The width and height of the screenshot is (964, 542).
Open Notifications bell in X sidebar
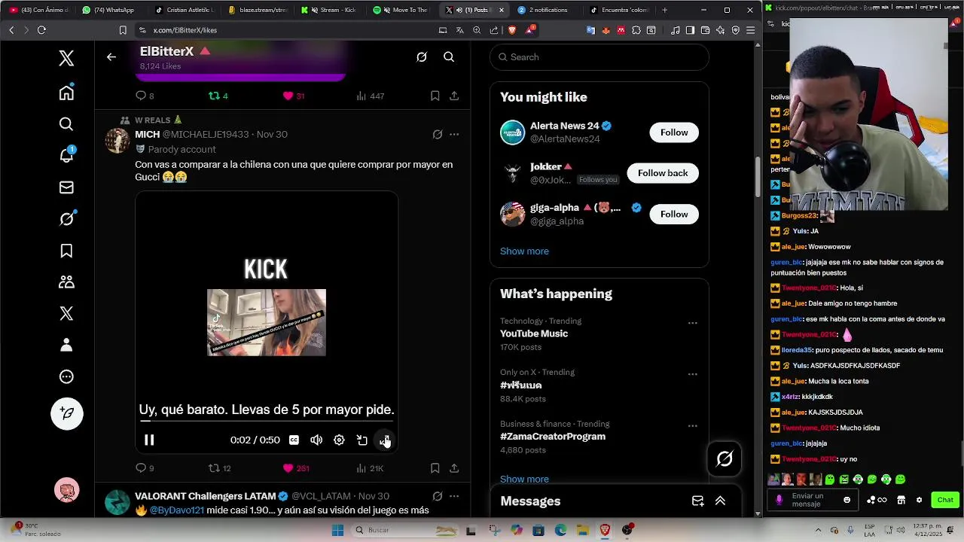coord(66,155)
